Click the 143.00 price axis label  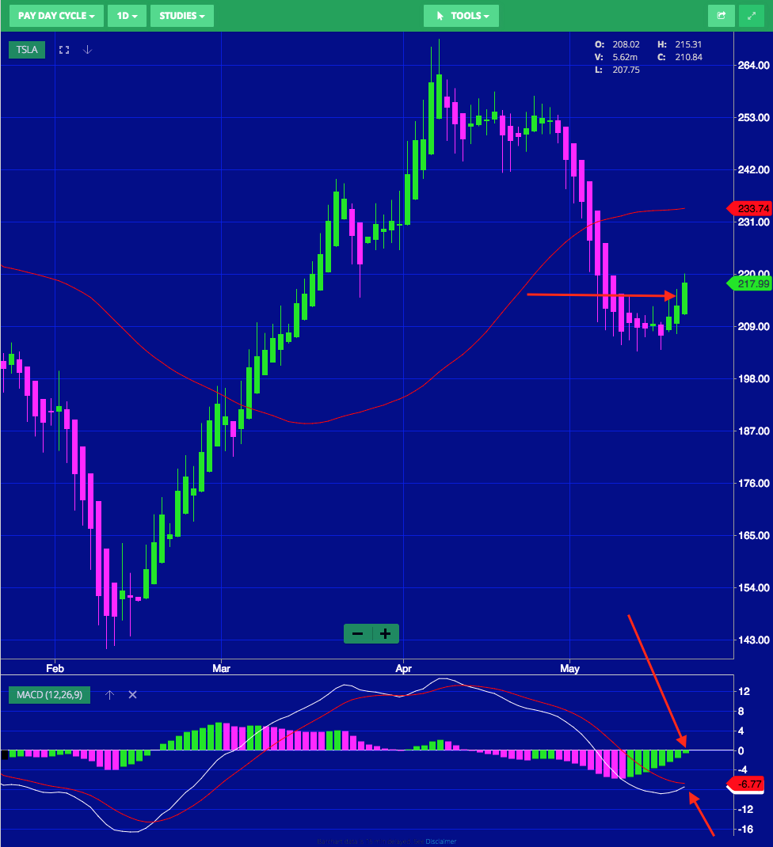tap(753, 640)
